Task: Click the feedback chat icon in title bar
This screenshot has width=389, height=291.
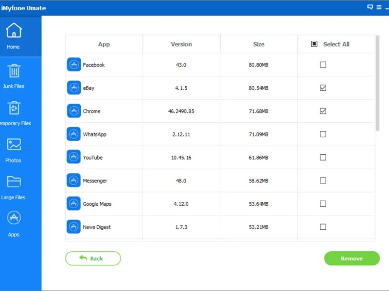Action: [370, 7]
